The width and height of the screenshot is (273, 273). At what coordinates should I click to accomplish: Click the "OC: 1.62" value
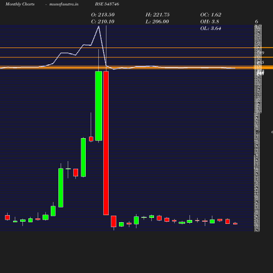coord(211,15)
